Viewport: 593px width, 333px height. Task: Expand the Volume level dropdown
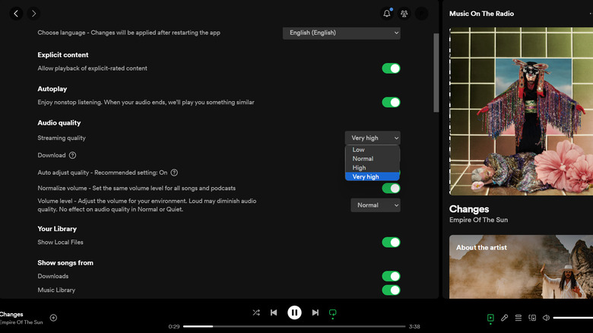(375, 205)
